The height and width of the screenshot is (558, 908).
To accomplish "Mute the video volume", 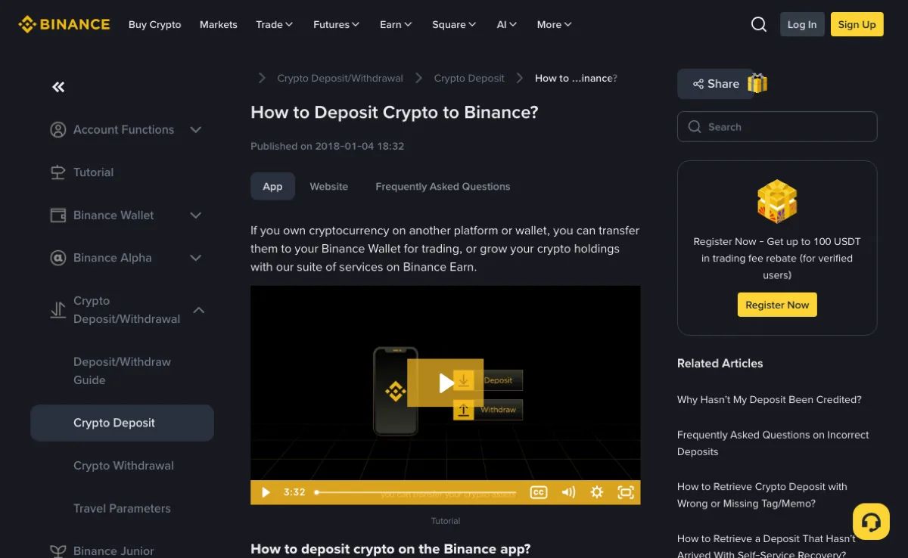I will [568, 492].
